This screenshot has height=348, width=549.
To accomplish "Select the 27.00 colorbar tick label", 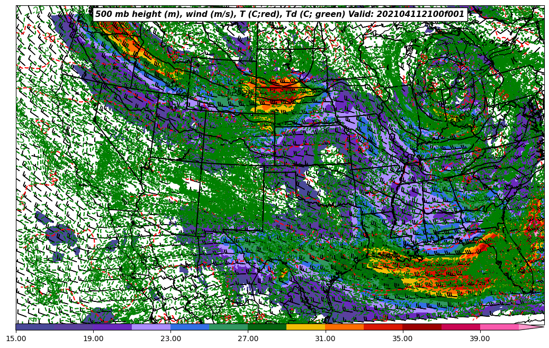I will click(248, 338).
